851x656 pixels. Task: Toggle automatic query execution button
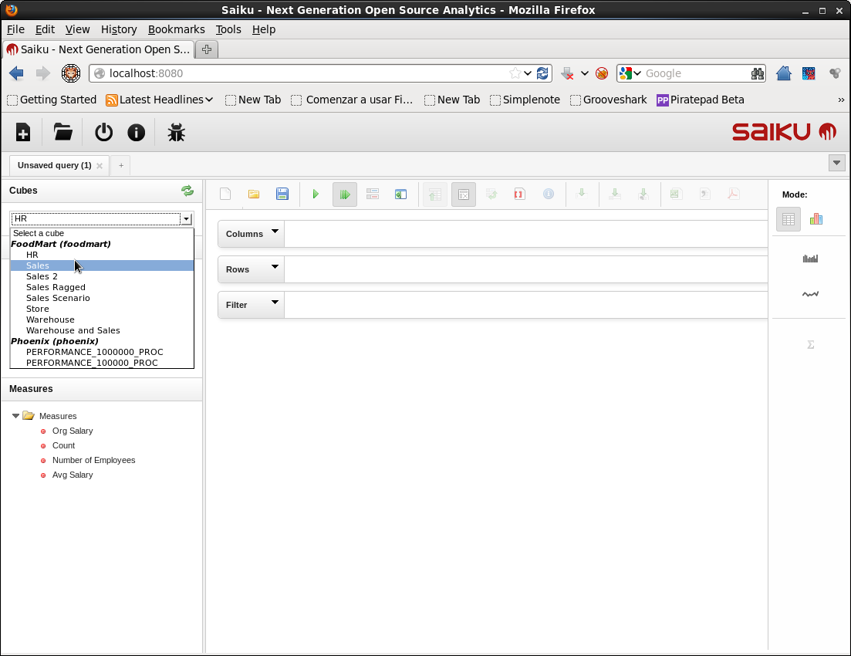[345, 194]
